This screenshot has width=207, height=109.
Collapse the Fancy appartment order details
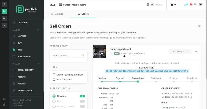[196, 52]
